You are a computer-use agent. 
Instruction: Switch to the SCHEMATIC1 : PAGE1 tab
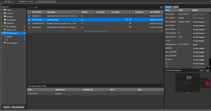pos(25,2)
